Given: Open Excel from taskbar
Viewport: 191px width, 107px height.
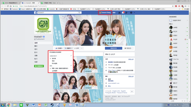Looking at the screenshot, I should [x=46, y=105].
